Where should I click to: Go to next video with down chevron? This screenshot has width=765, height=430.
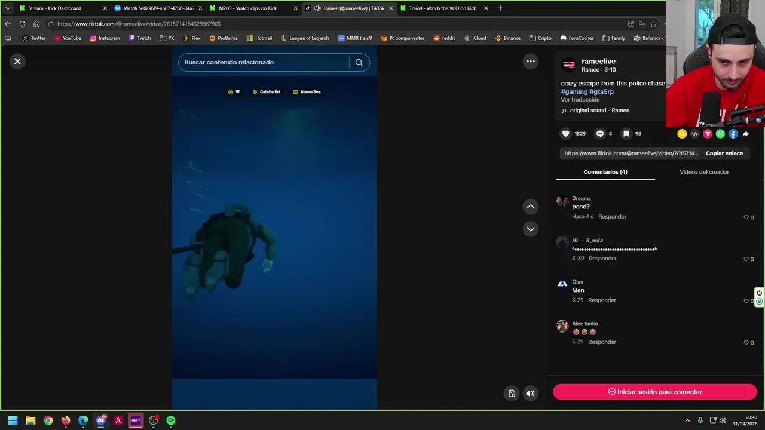pos(530,229)
